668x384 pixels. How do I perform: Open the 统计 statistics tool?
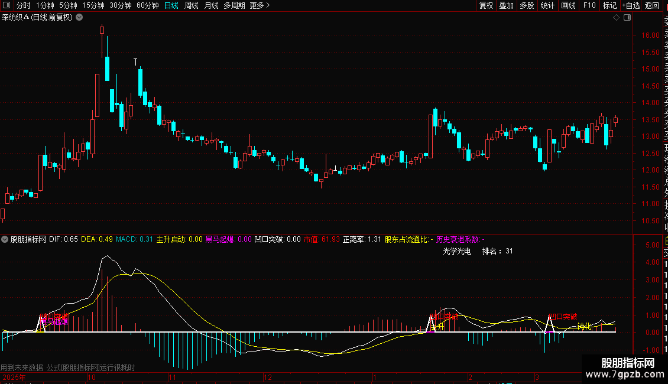click(x=547, y=5)
